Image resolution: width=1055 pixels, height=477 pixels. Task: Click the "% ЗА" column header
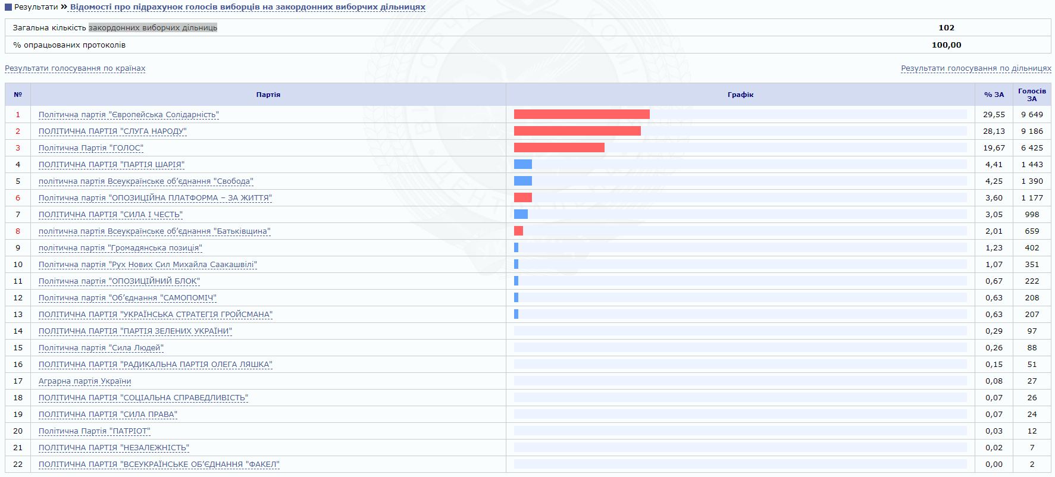(x=994, y=95)
